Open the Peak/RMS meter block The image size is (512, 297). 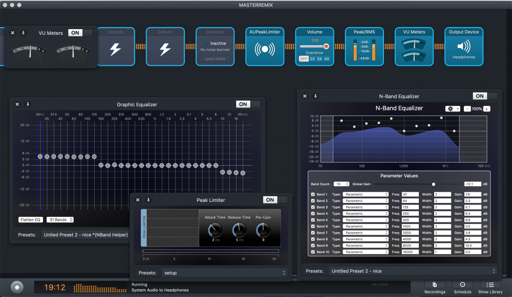(365, 47)
